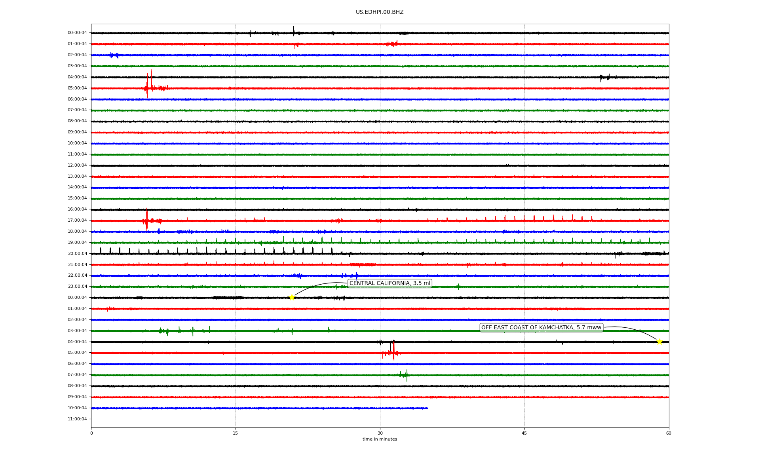
Task: Click the US.EDHPI.00.BHZ plot title
Action: [x=380, y=12]
